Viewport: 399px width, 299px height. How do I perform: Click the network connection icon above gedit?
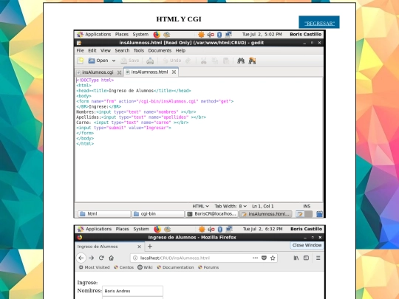(228, 34)
